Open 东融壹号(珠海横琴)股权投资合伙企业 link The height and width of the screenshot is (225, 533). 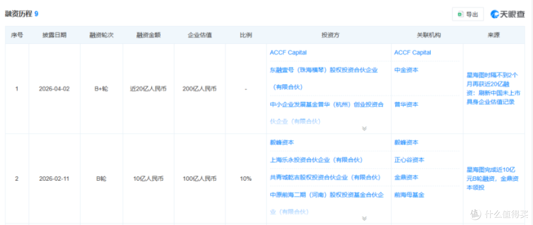pyautogui.click(x=324, y=78)
